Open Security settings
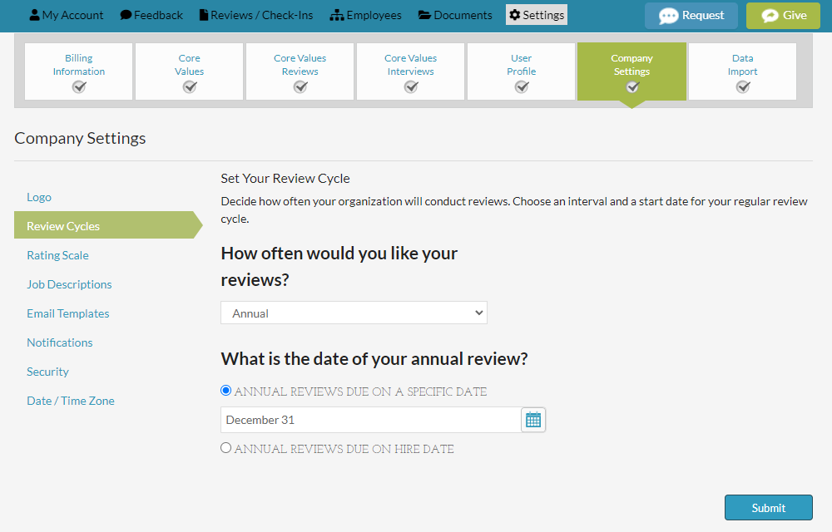Viewport: 832px width, 532px height. 47,372
